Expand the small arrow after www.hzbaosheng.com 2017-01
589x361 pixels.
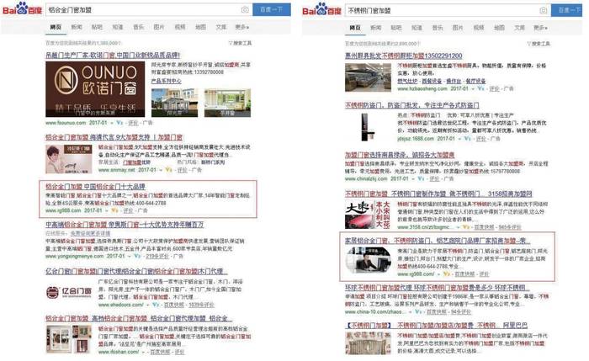pyautogui.click(x=473, y=89)
